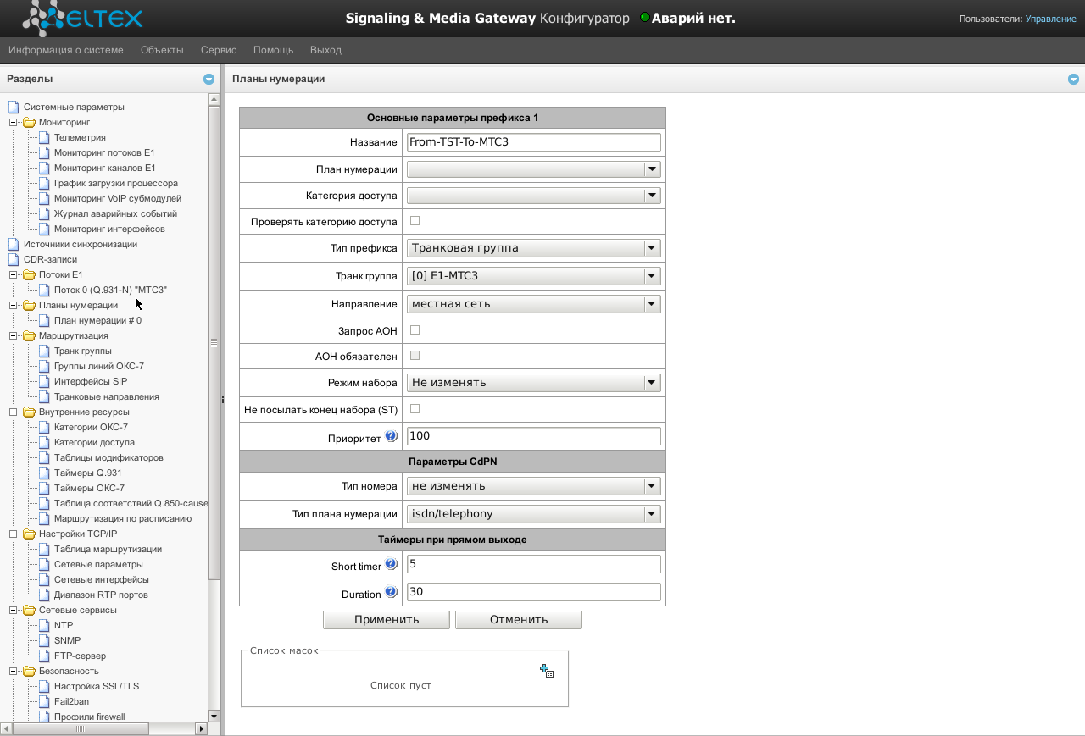Open the Транк группа dropdown

[534, 276]
